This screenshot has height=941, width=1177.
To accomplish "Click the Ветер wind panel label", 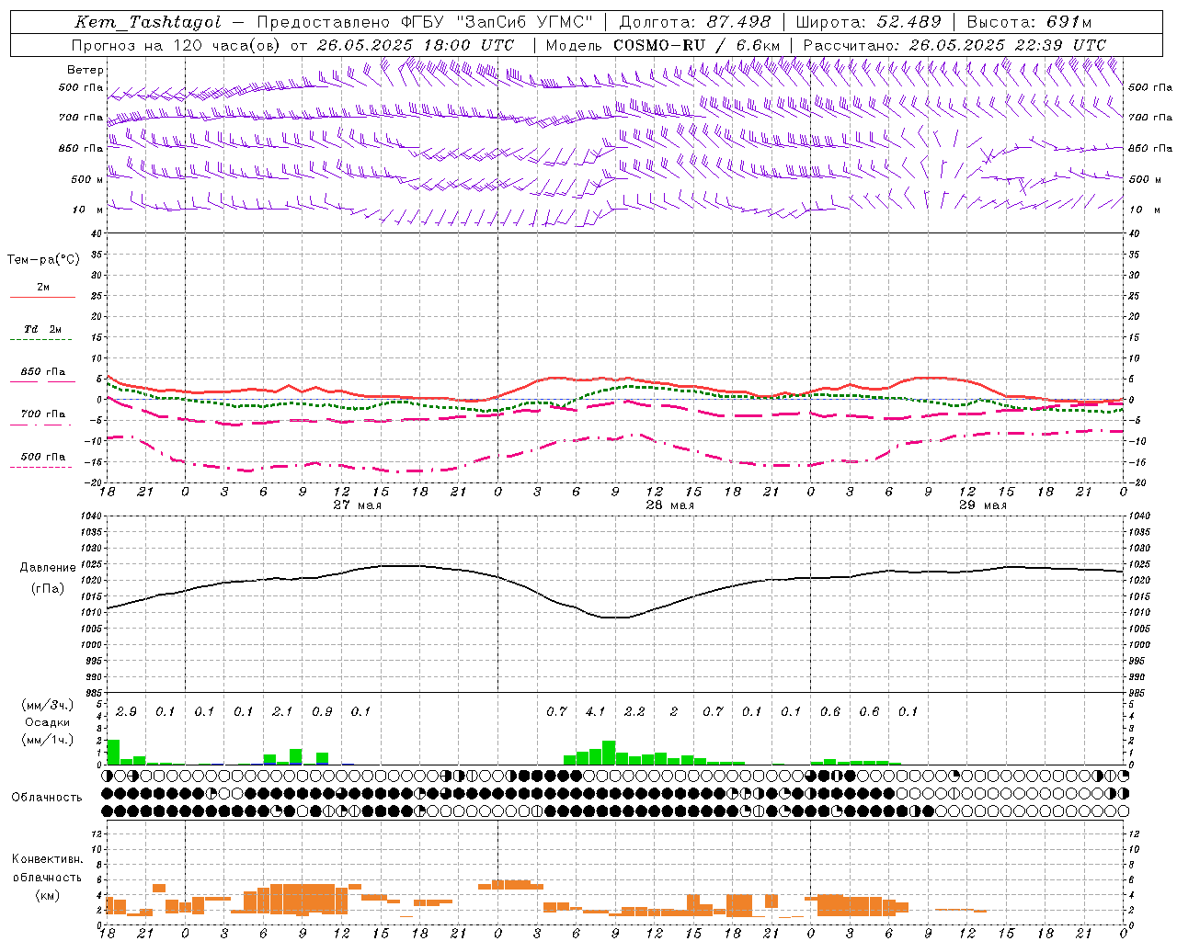I will point(86,70).
